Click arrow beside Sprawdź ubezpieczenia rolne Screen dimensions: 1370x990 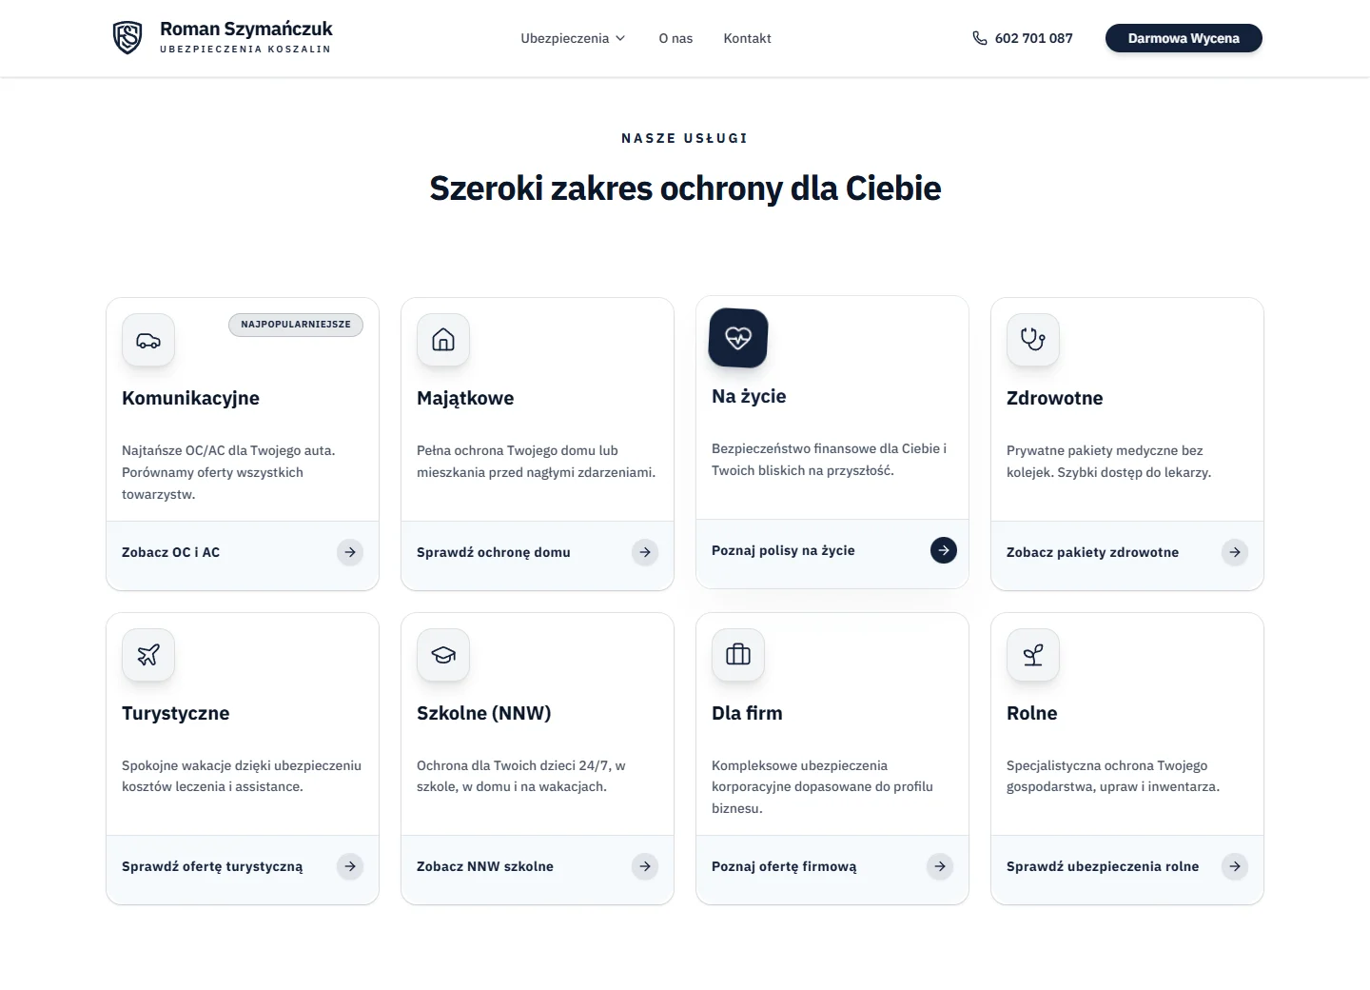tap(1235, 866)
